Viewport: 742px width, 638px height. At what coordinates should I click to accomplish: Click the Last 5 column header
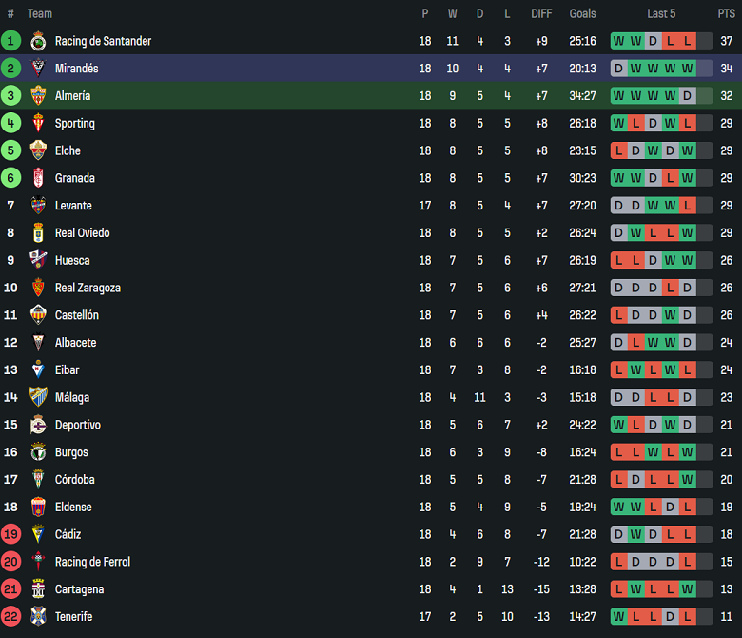click(x=661, y=13)
